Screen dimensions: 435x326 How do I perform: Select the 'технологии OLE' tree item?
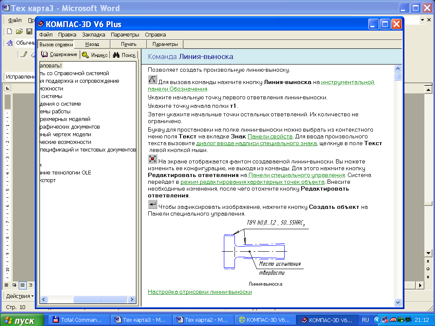point(65,172)
